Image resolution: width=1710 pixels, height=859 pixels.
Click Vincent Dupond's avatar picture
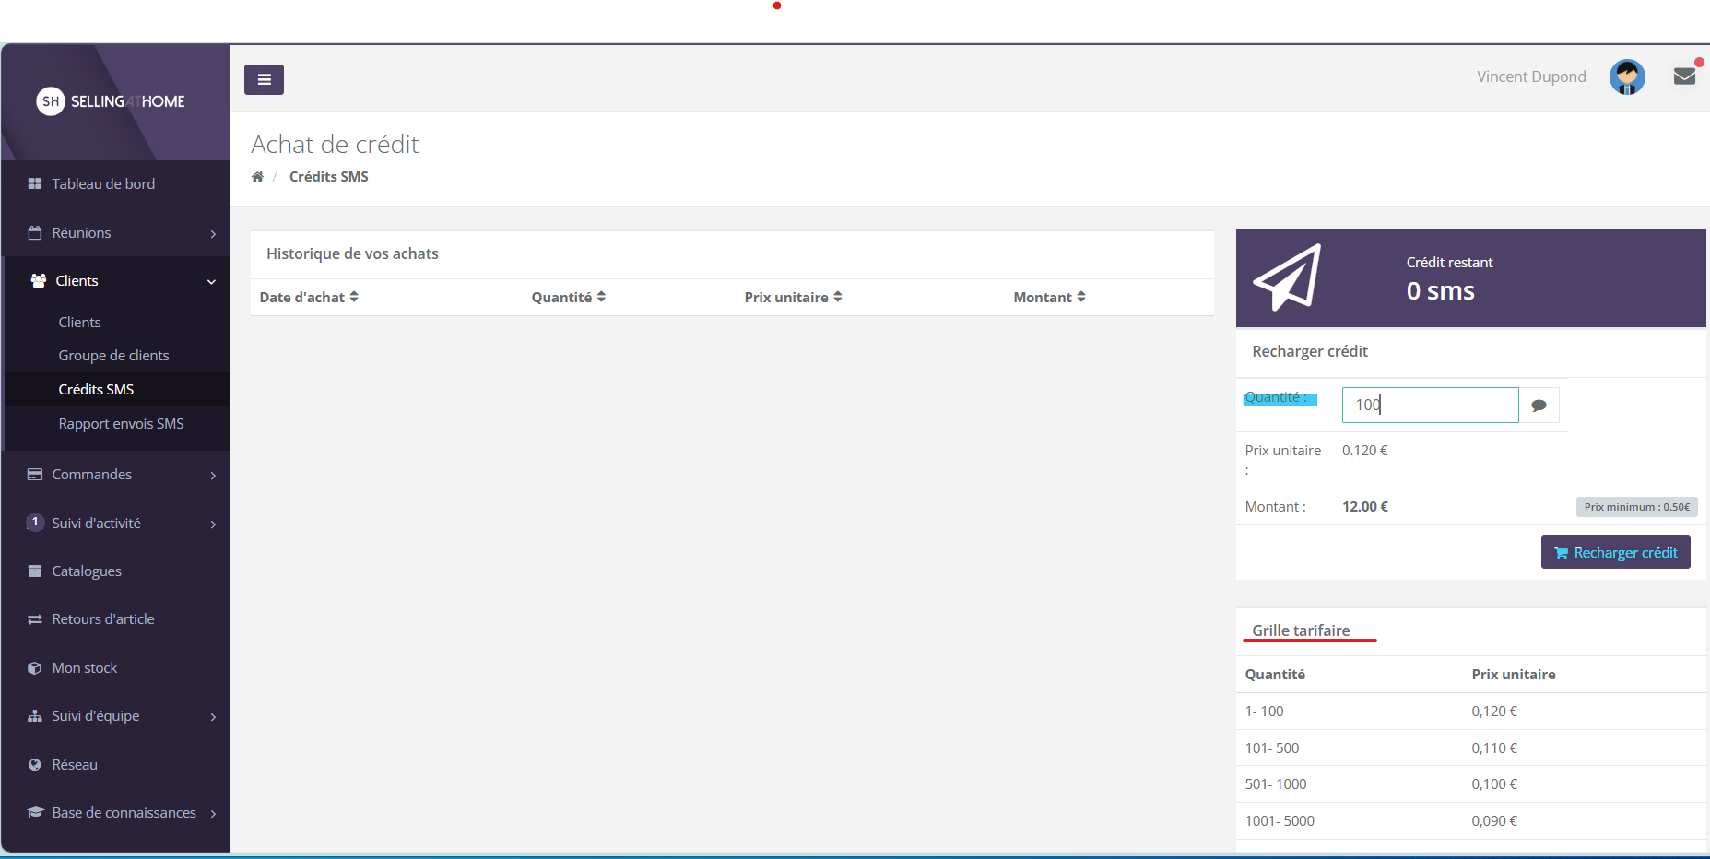click(1627, 77)
